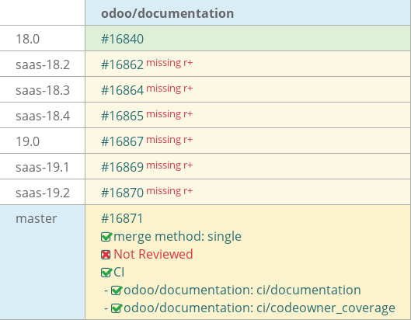
Task: Open pull request #16871 on master
Action: (122, 218)
